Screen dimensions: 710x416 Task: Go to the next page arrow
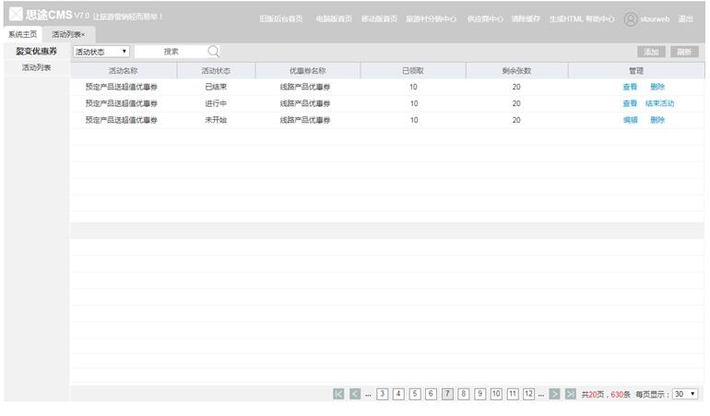click(x=555, y=394)
